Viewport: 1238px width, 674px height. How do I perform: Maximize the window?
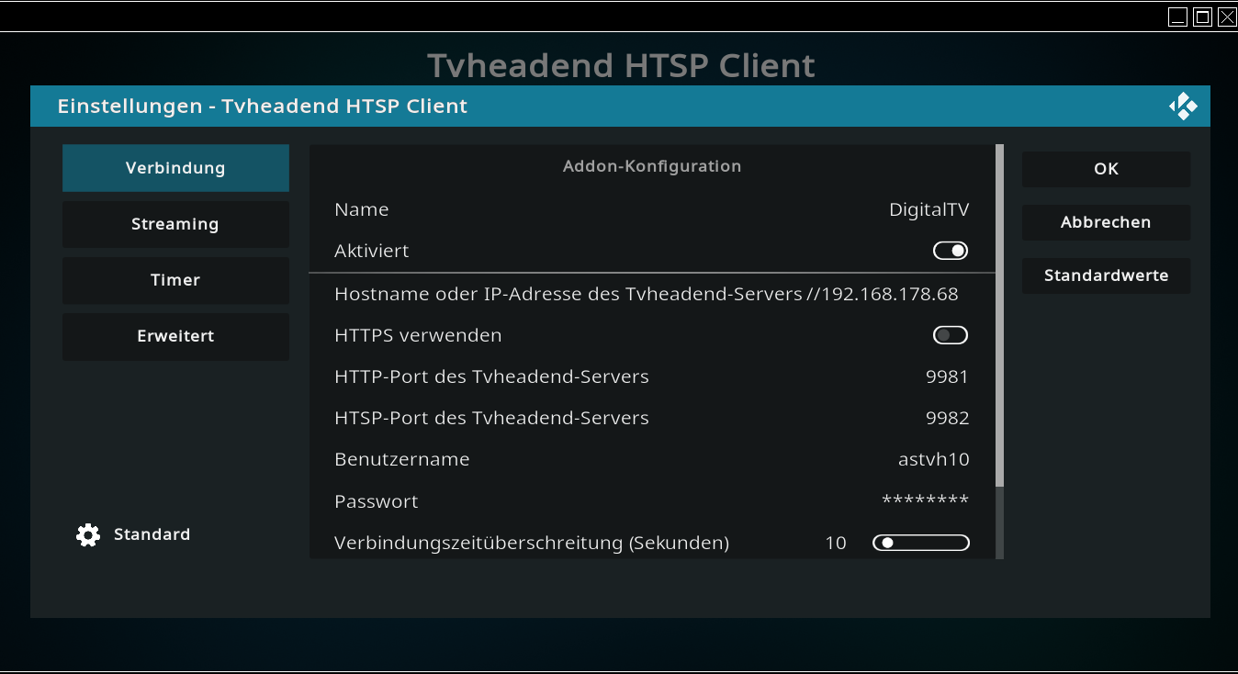(x=1202, y=17)
